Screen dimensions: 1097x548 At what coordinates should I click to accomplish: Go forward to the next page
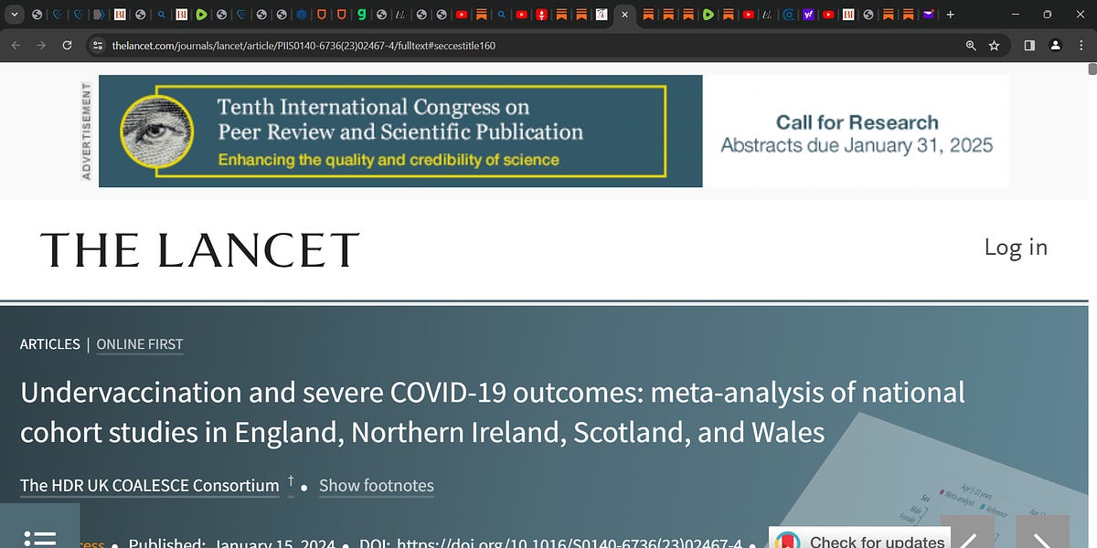pos(41,45)
